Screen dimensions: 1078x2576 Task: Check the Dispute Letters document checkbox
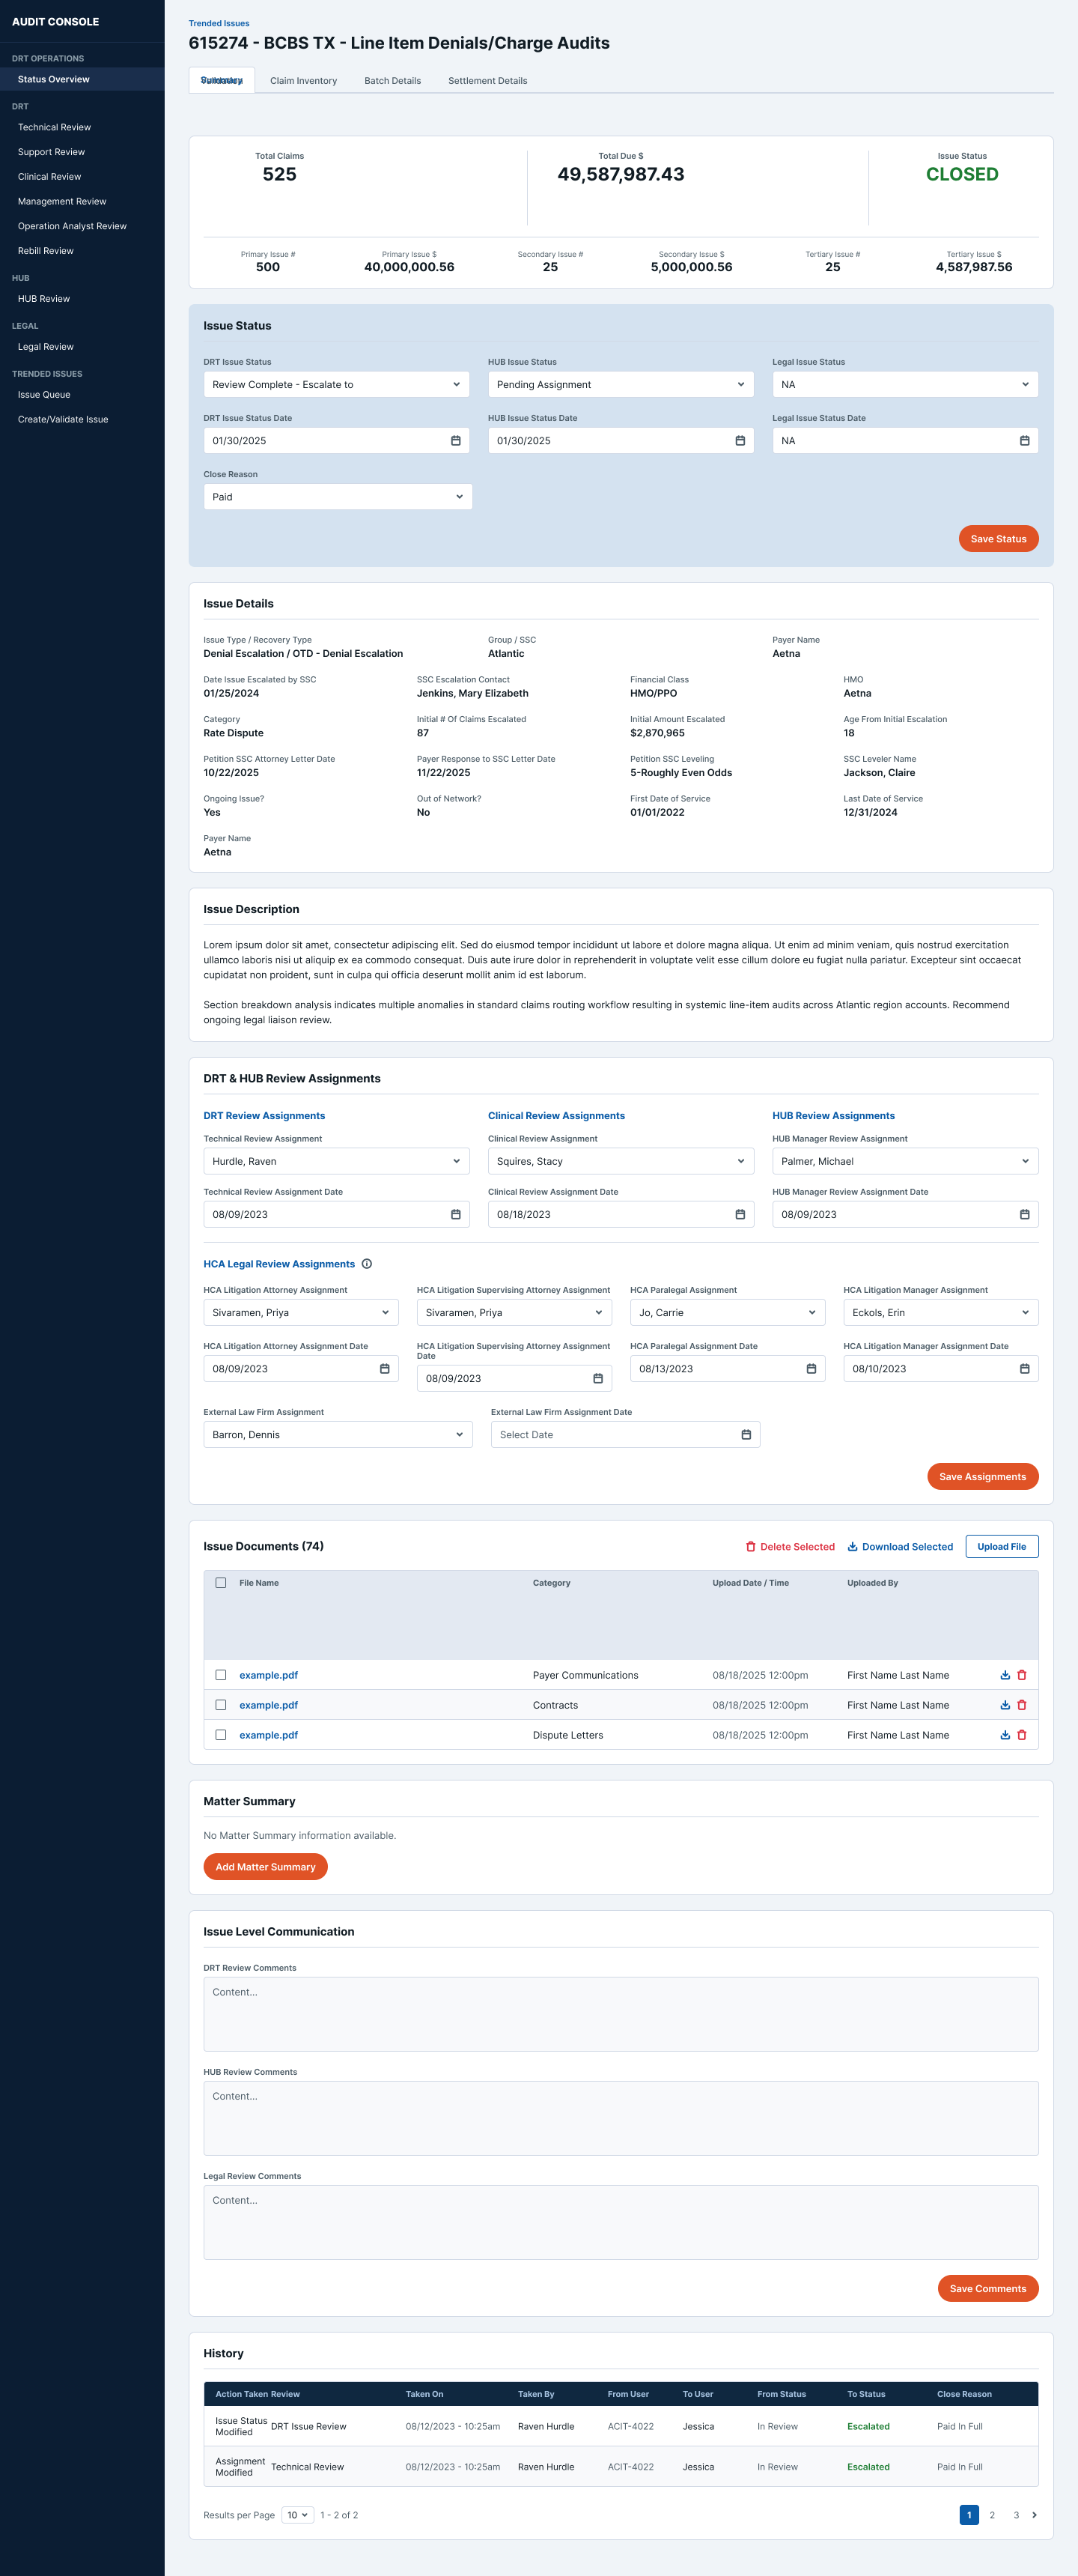pos(221,1735)
